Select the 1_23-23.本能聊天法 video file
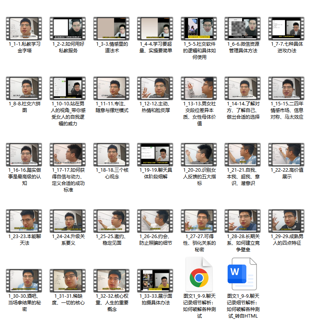The image size is (310, 327). (24, 220)
